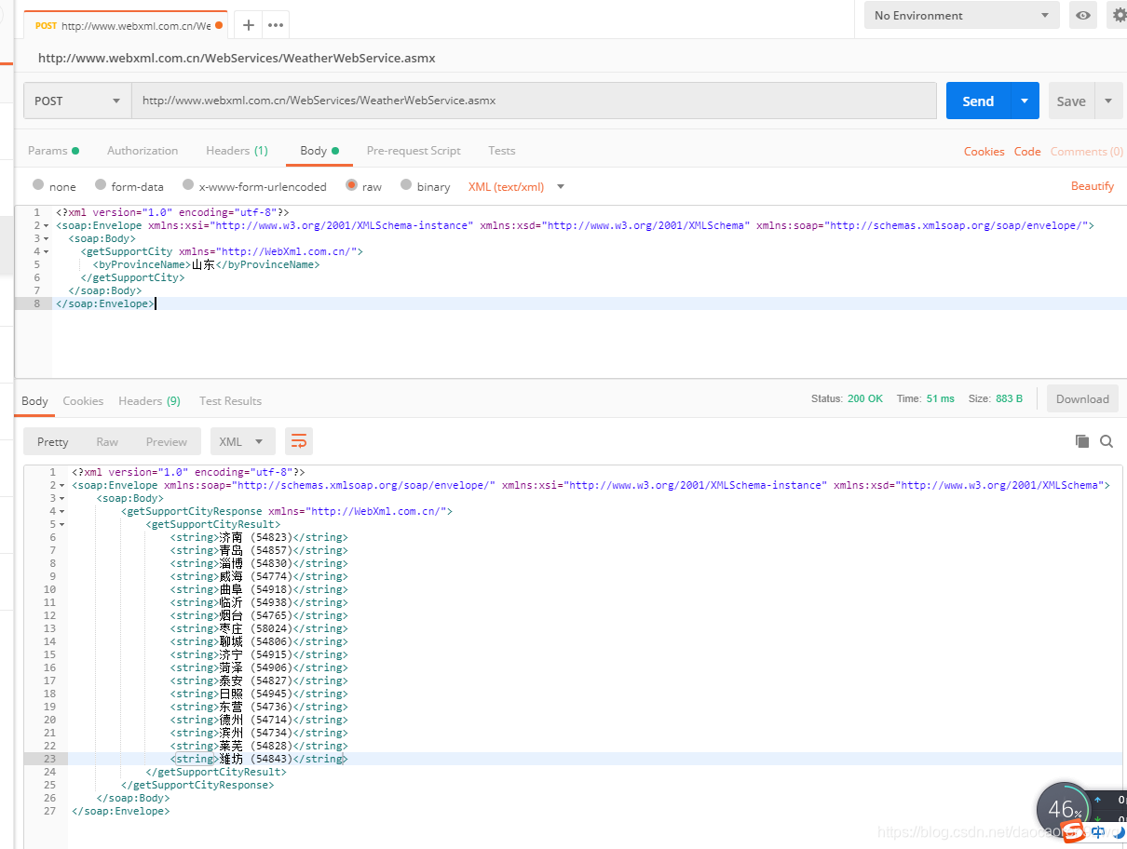The height and width of the screenshot is (849, 1127).
Task: Open the No Environment dropdown
Action: point(961,15)
